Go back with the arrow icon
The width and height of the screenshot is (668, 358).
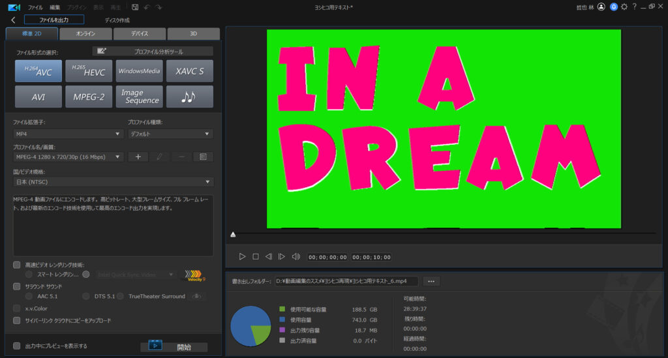point(13,20)
